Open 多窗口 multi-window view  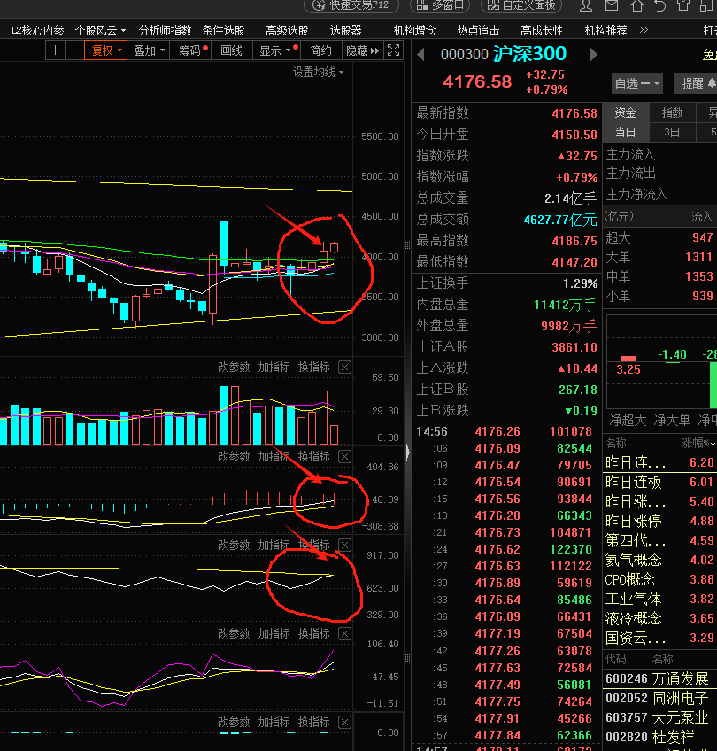pos(440,5)
